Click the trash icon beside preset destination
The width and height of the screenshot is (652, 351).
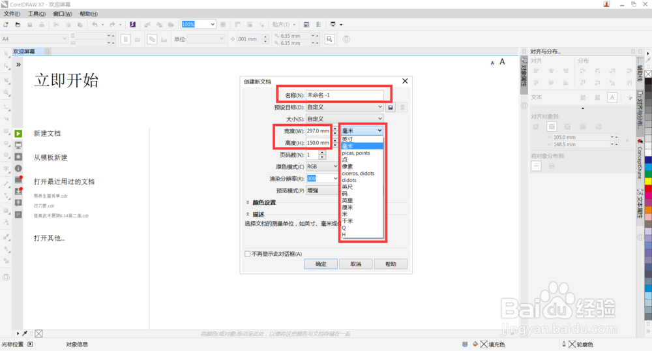coord(402,107)
